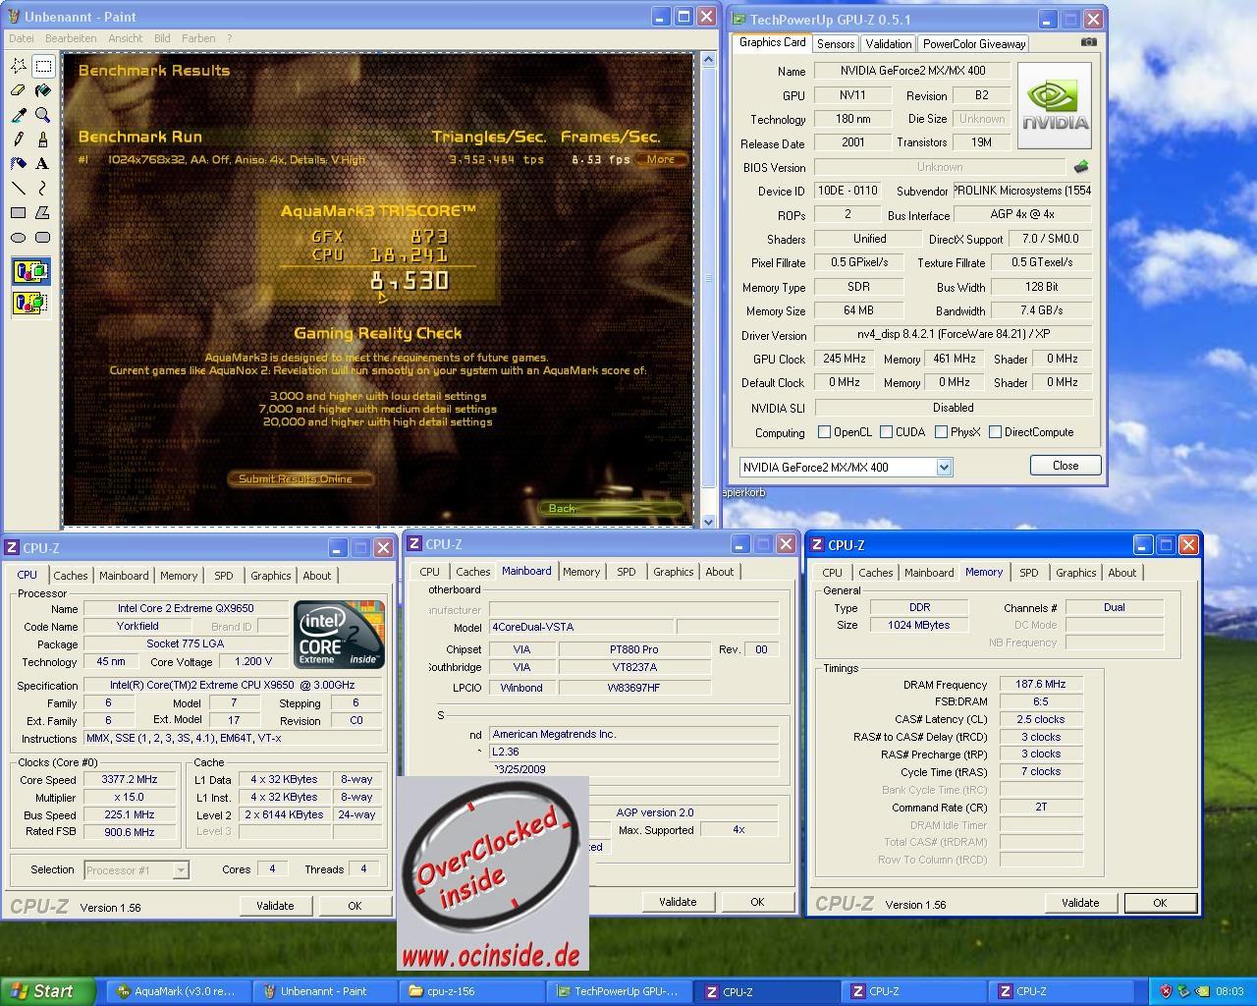Choose the Eraser tool in Paint
Screen dimensions: 1257x1006
click(x=19, y=90)
